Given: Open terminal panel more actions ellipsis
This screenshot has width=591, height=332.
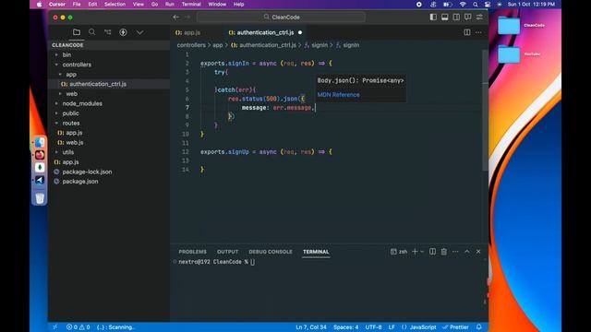Looking at the screenshot, I should tap(455, 252).
